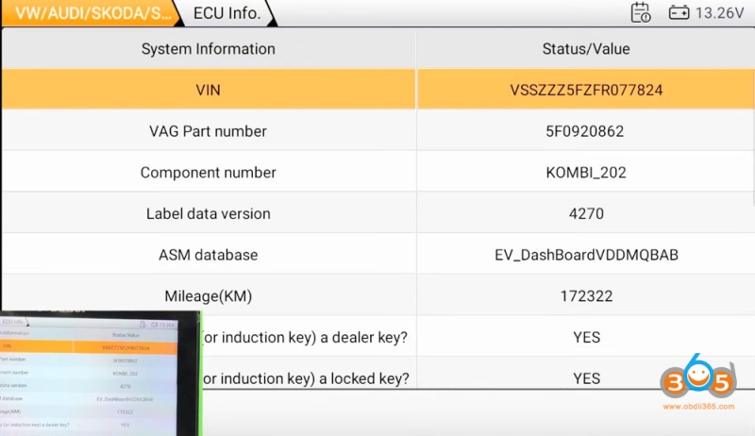
Task: Click the Status/Value column header
Action: point(585,49)
